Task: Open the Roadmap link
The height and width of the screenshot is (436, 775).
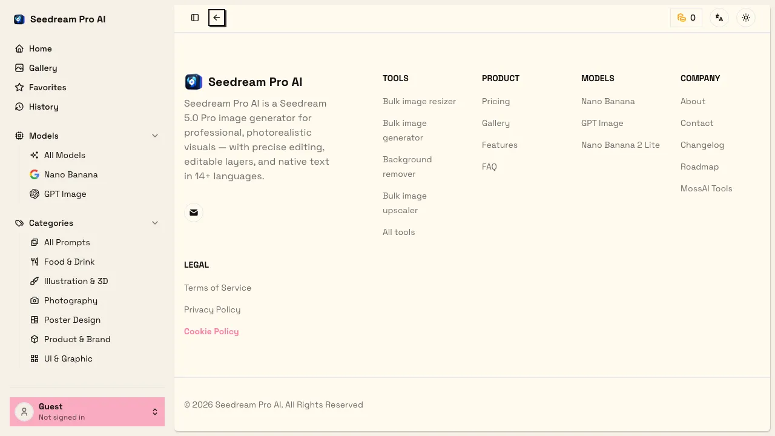Action: coord(699,167)
